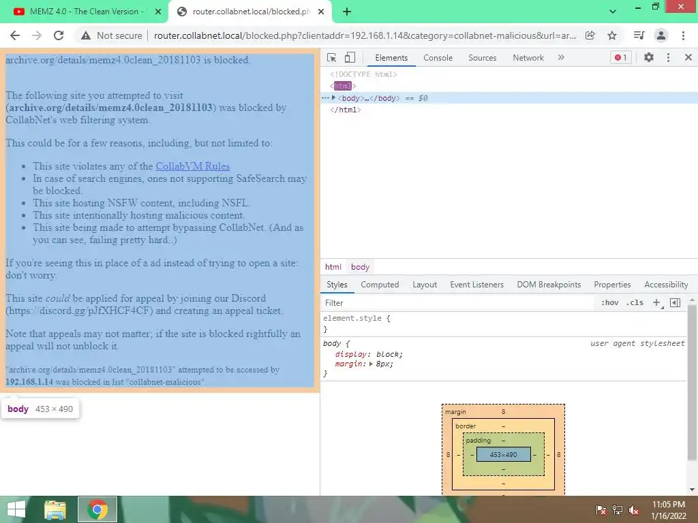Click the address bar URL
The height and width of the screenshot is (523, 698).
click(x=365, y=35)
